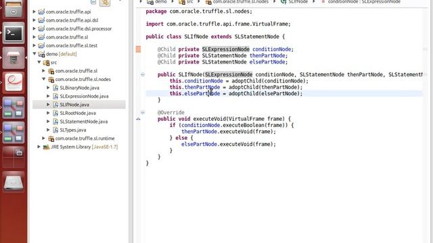Click the SLBinaryNode.java file icon
This screenshot has width=433, height=243.
(55, 88)
